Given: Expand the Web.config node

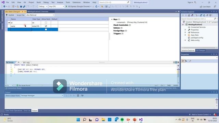Looking at the screenshot, I should (185, 40).
